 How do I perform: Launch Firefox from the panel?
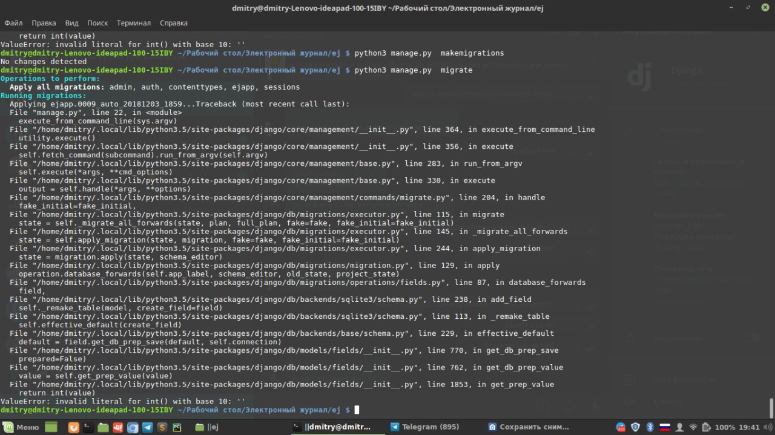(x=73, y=427)
